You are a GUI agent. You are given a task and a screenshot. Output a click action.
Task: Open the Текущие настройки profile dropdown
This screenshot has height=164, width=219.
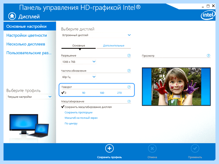pos(29,97)
